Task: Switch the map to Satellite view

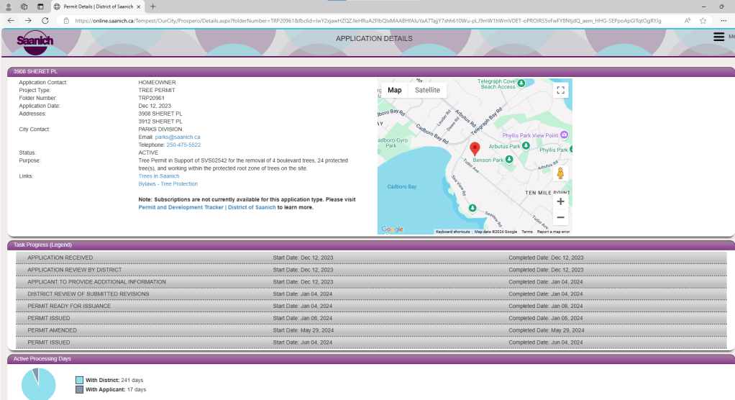Action: pos(427,90)
